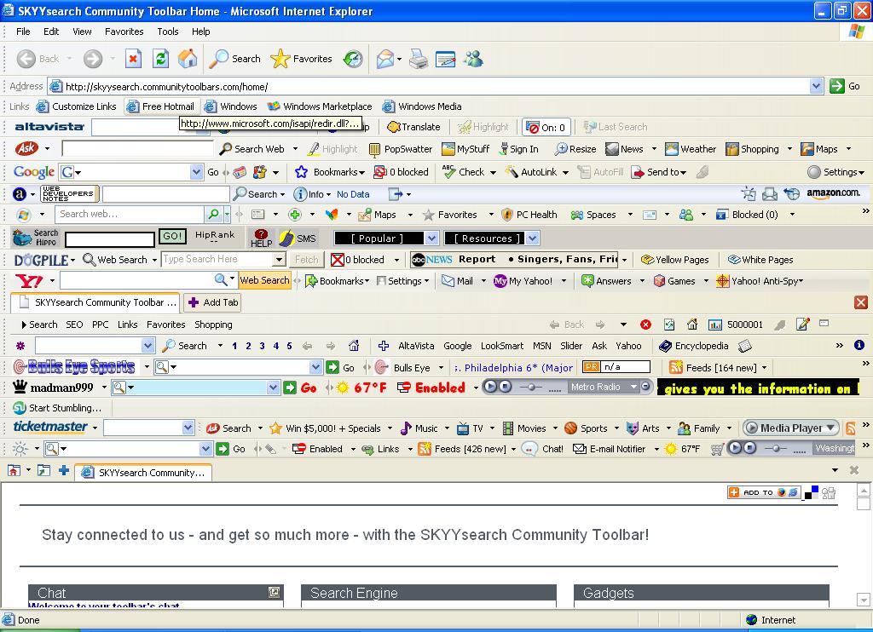Toggle Google toolbar 0 blocked popup blocker
Image resolution: width=873 pixels, height=632 pixels.
pyautogui.click(x=402, y=172)
